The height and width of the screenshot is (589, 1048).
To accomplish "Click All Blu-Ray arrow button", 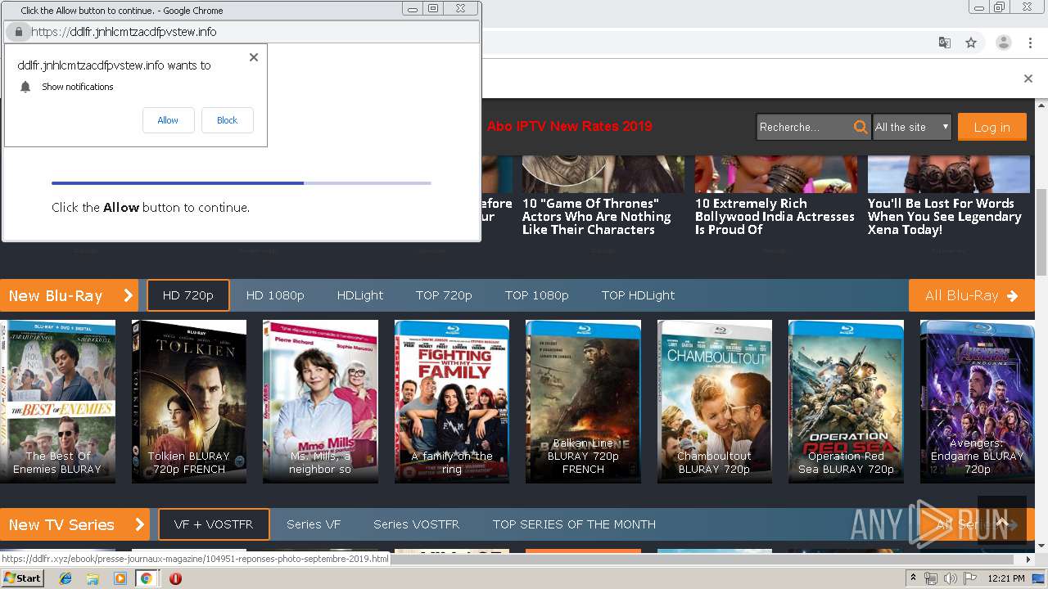I will [971, 295].
